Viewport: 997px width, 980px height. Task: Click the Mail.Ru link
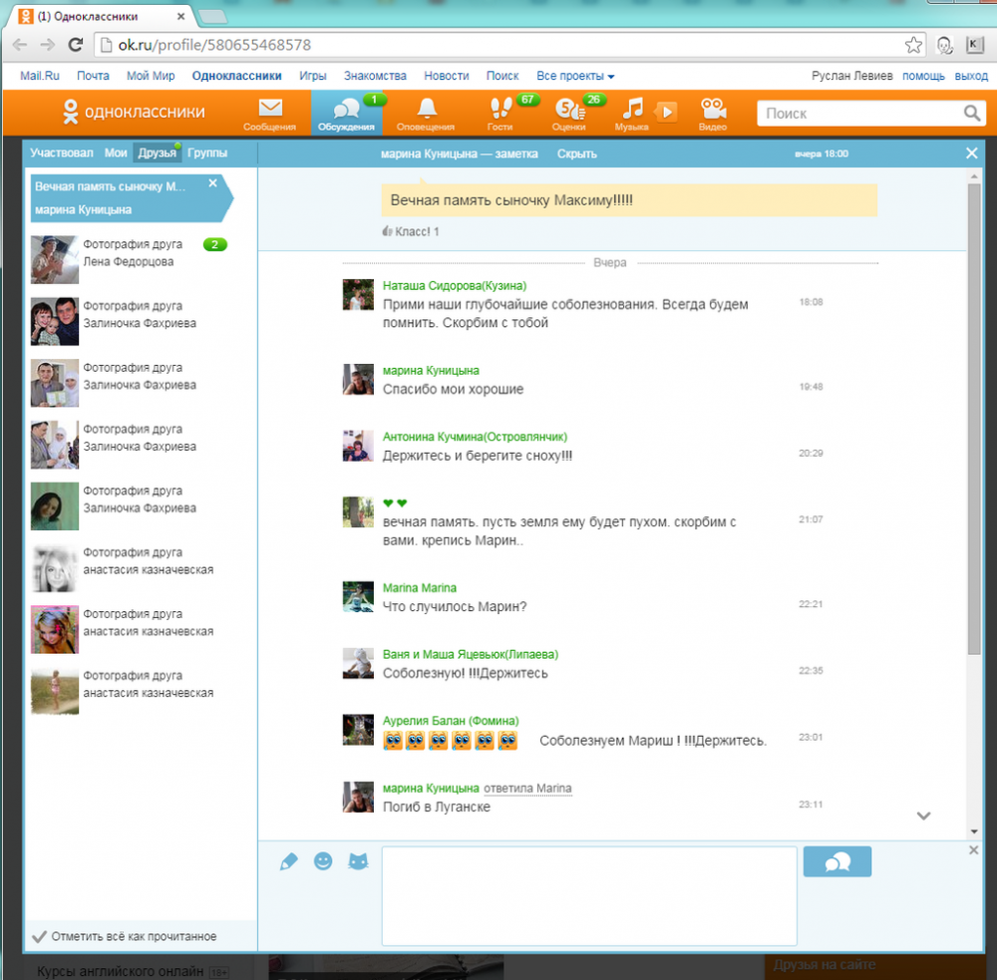pos(40,76)
